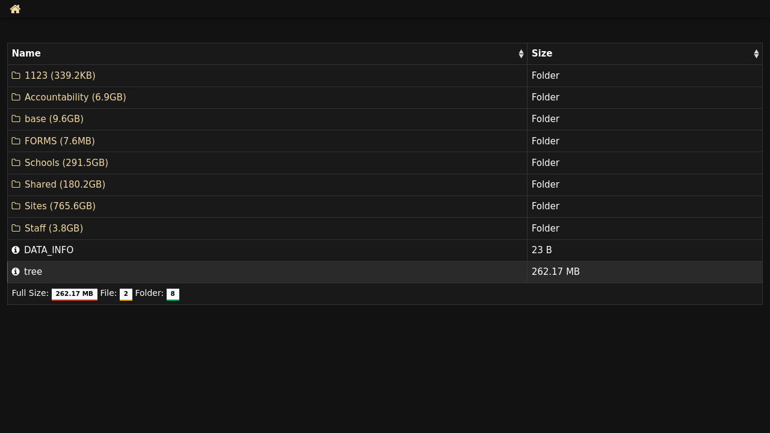Screen dimensions: 770x433
Task: Click info icon beside DATA_INFO
Action: 16,250
